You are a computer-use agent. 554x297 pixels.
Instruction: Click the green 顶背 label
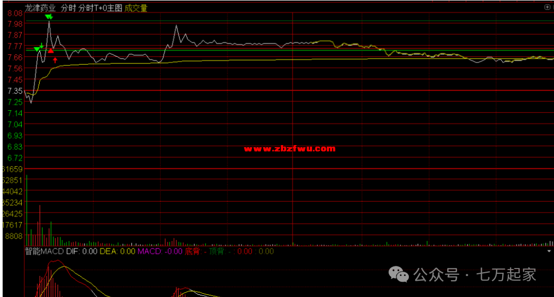click(217, 251)
